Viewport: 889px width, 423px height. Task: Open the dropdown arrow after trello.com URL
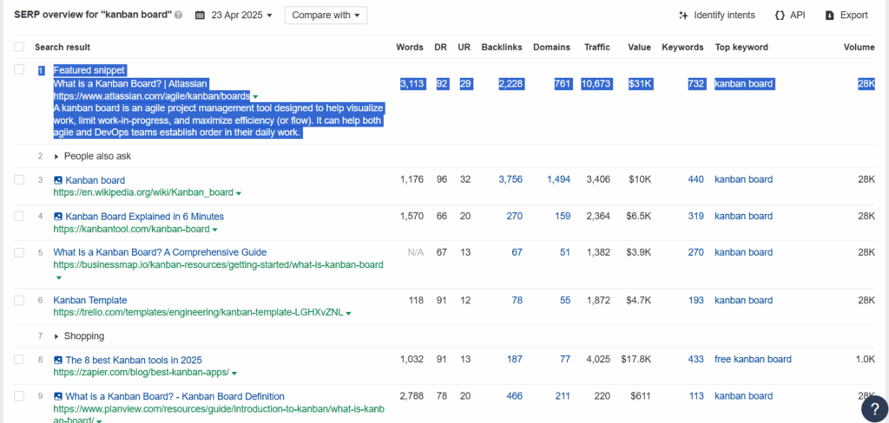coord(348,313)
